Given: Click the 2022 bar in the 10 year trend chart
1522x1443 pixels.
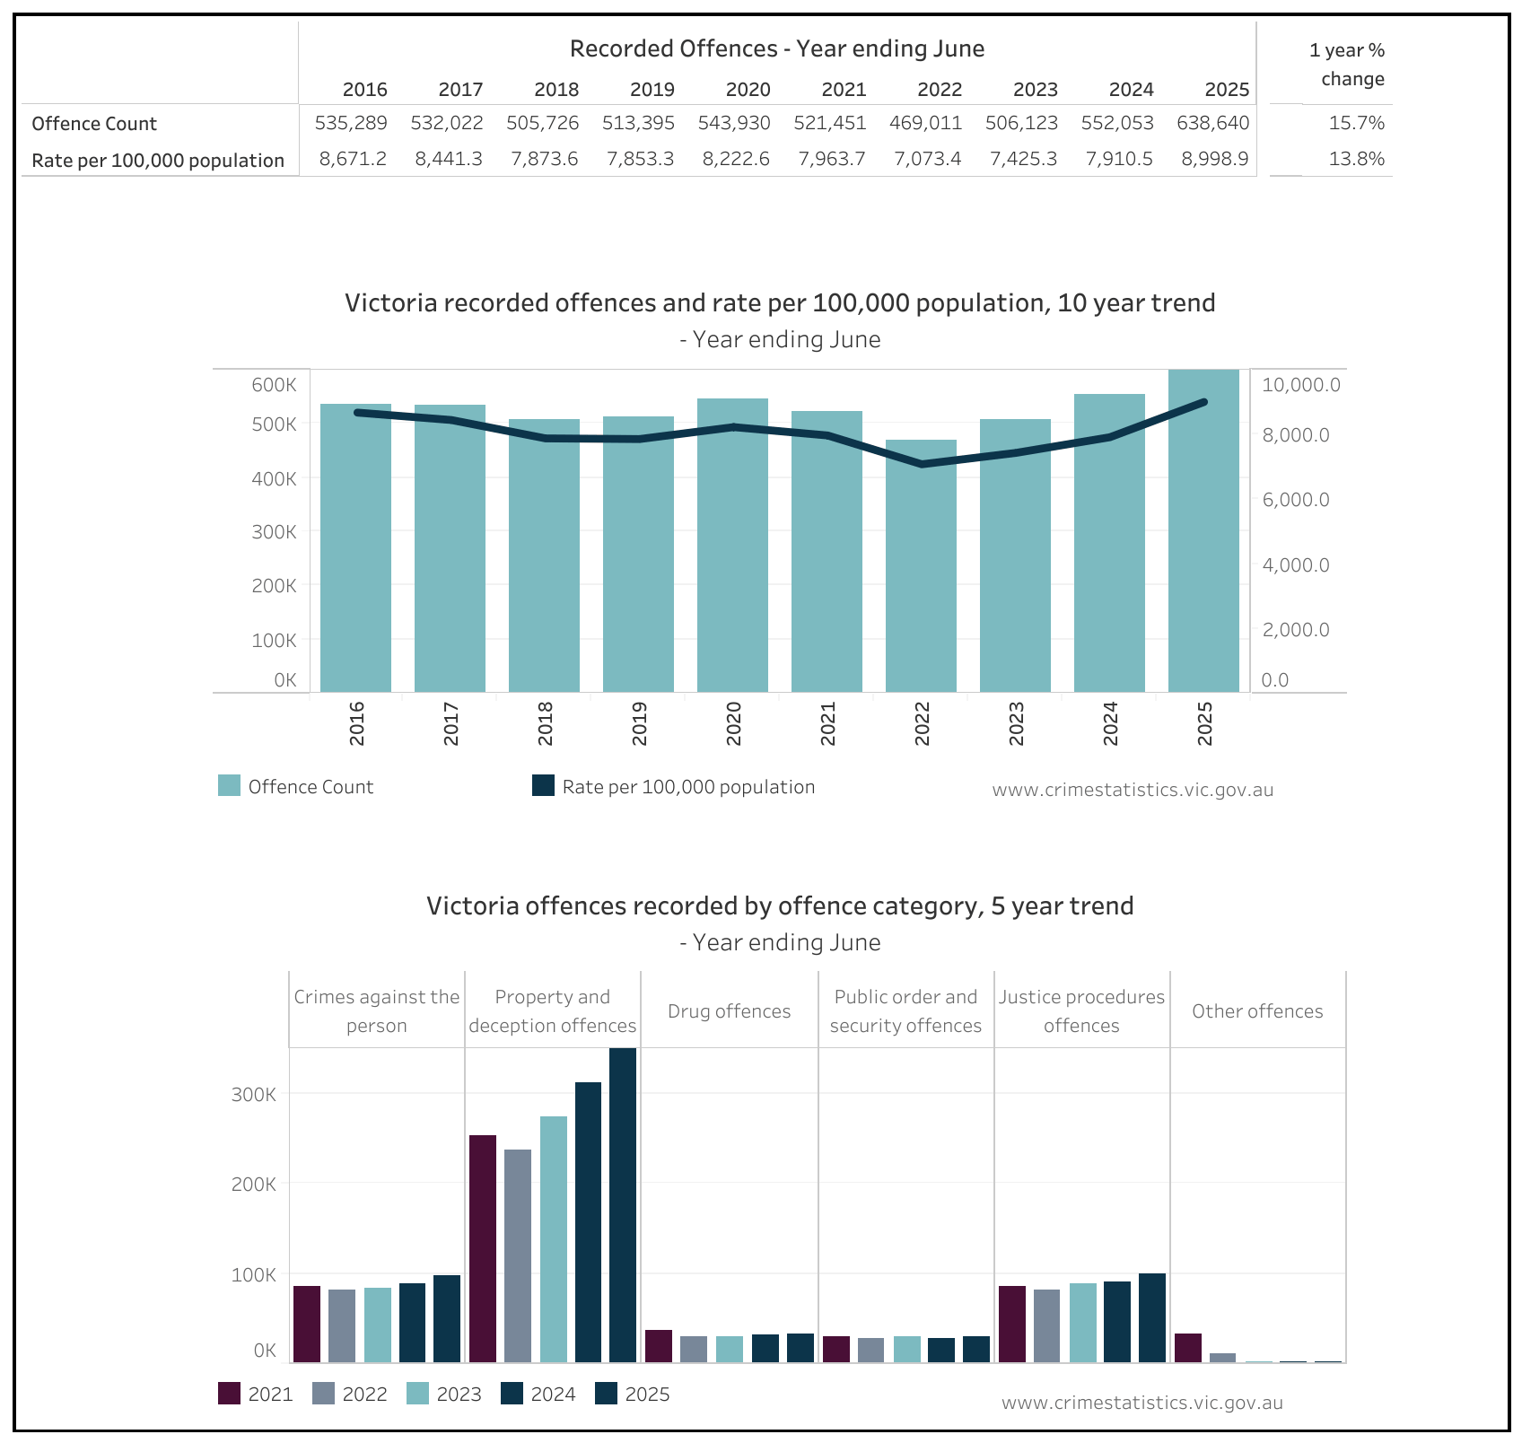Looking at the screenshot, I should point(921,565).
